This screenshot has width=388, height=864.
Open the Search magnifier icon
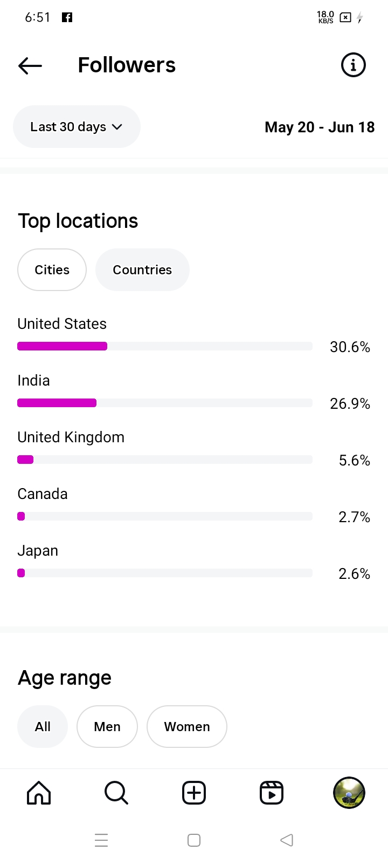tap(116, 793)
